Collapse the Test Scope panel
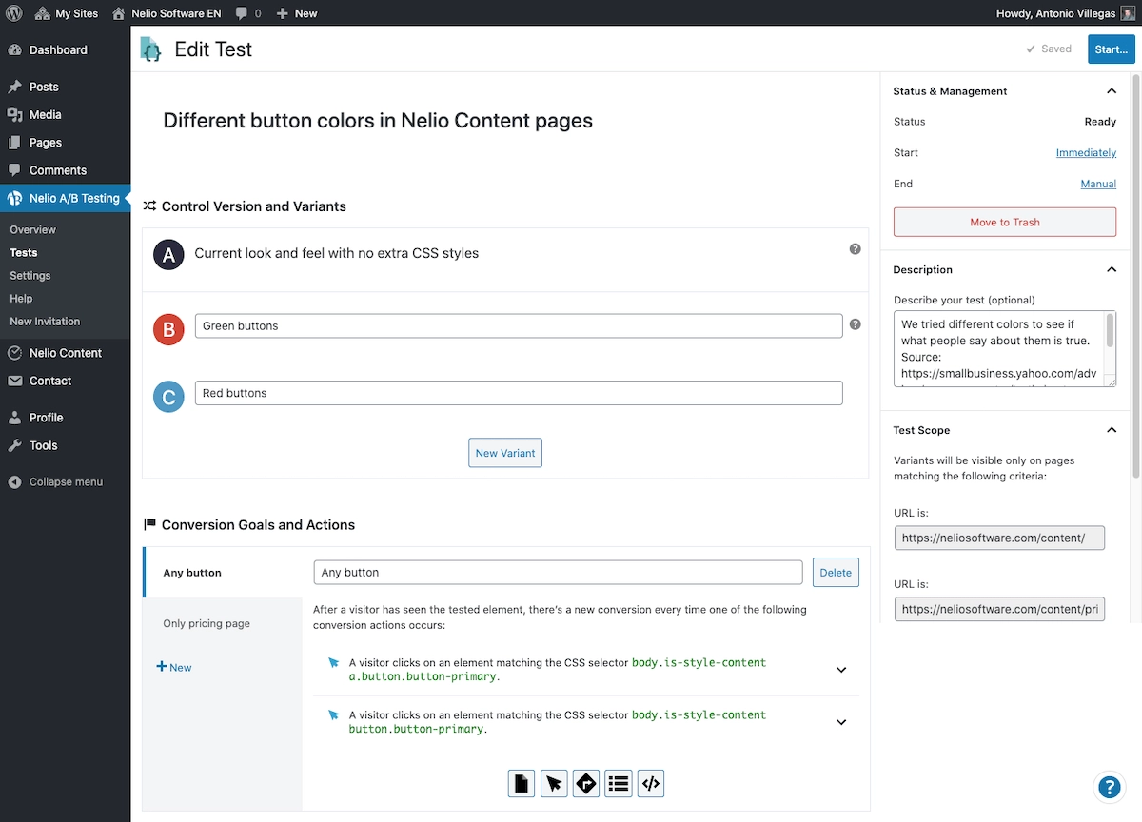1142x822 pixels. pos(1111,430)
